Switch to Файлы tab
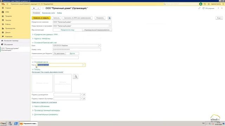Image resolution: width=225 pixels, height=126 pixels. click(59, 13)
